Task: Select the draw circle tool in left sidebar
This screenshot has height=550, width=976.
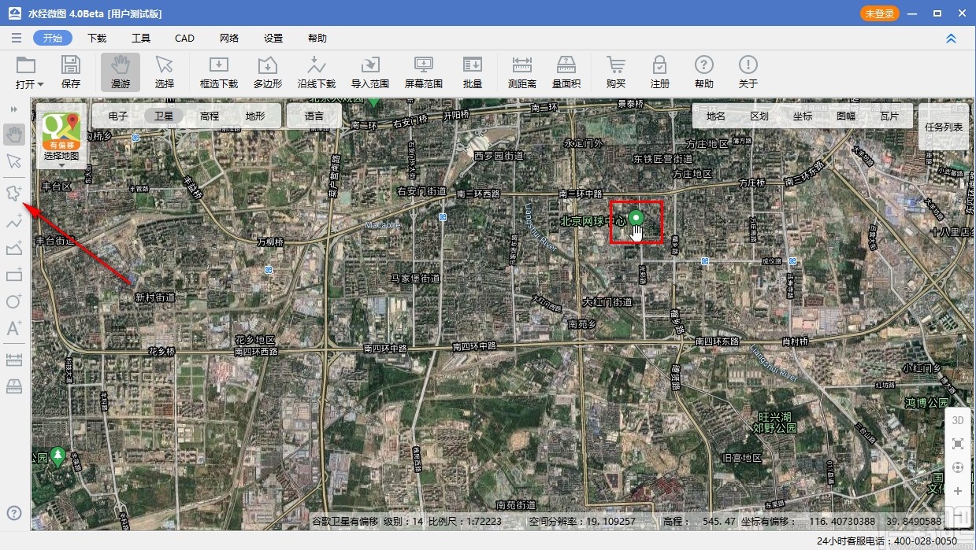Action: pos(14,301)
